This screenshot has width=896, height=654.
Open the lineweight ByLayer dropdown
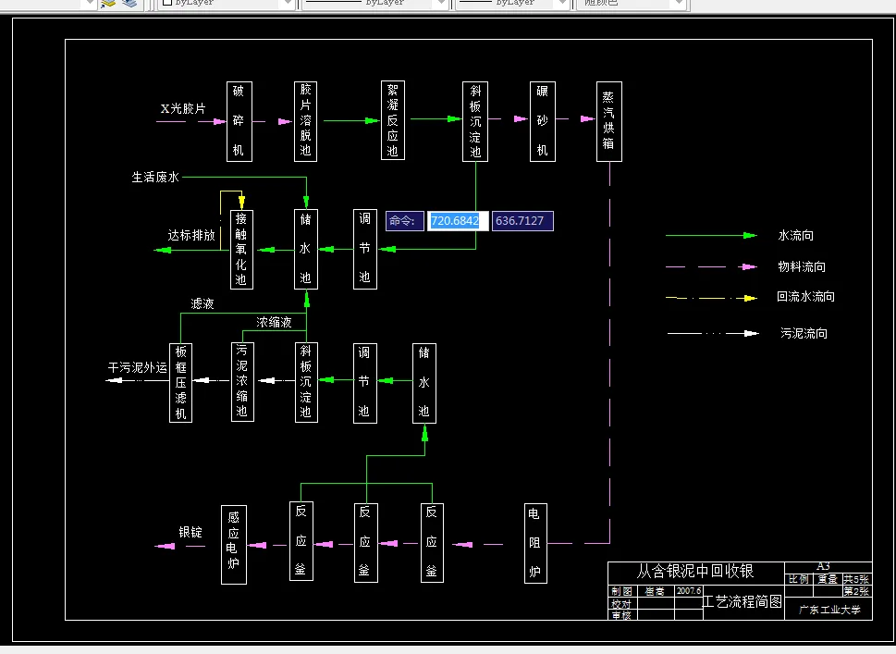point(563,4)
